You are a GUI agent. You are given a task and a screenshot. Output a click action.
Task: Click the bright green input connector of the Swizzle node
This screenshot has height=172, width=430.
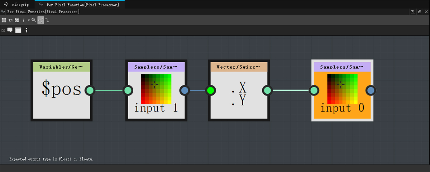(x=211, y=90)
